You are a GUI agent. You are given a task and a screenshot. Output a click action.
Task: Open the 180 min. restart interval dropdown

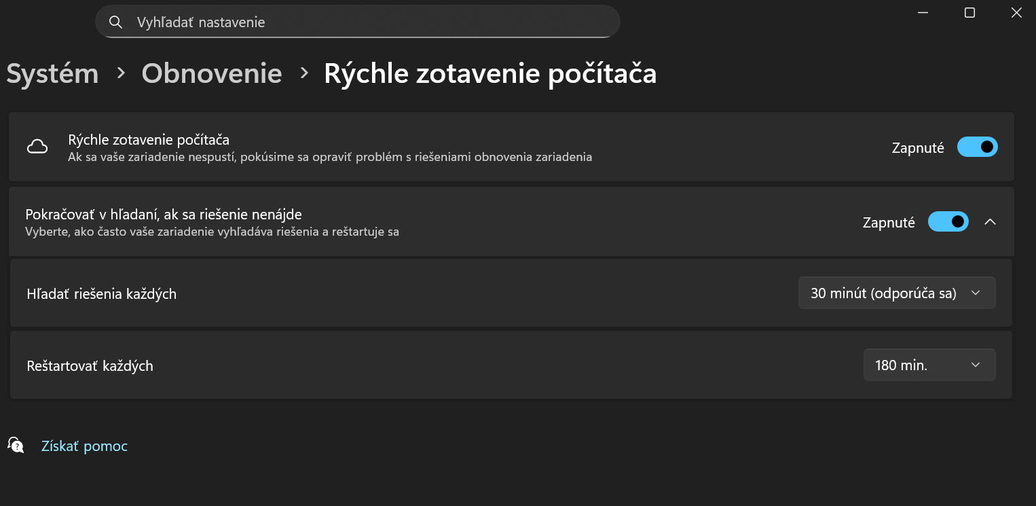929,365
